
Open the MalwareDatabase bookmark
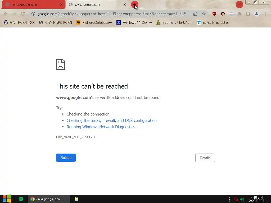click(x=94, y=23)
